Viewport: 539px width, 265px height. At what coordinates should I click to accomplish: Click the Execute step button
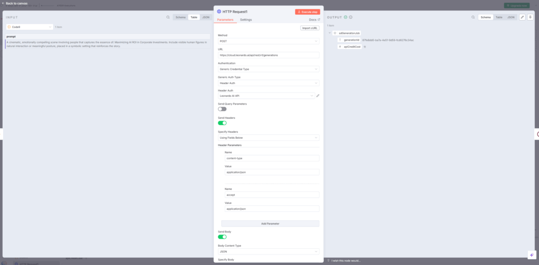point(307,12)
